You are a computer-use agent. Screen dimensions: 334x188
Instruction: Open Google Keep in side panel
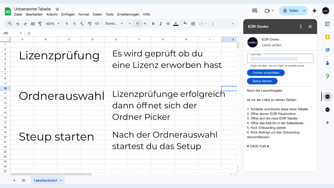point(327,37)
